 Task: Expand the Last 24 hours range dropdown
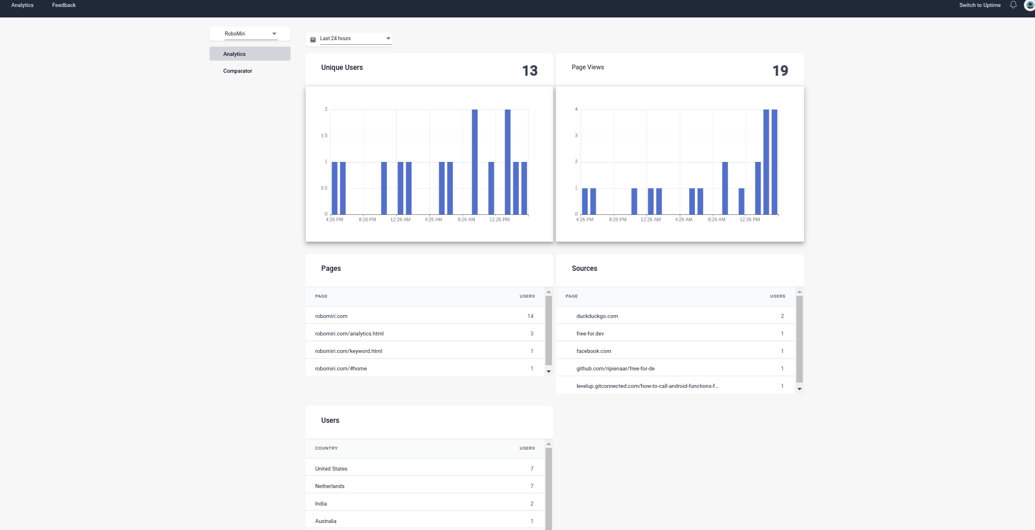(355, 38)
